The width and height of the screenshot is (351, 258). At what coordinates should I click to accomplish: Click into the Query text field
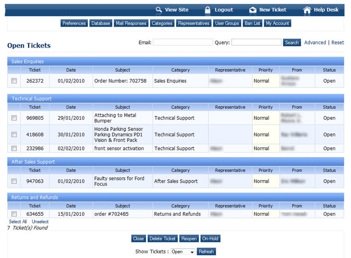pos(256,42)
